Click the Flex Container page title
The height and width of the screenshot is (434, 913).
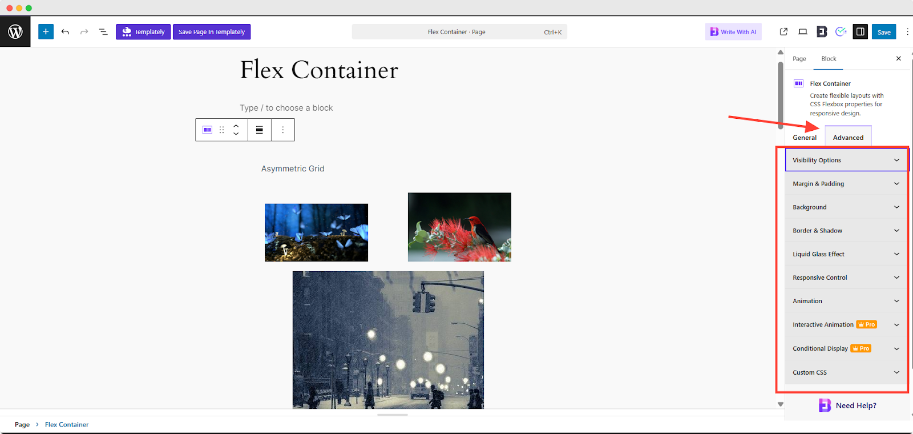pos(319,70)
